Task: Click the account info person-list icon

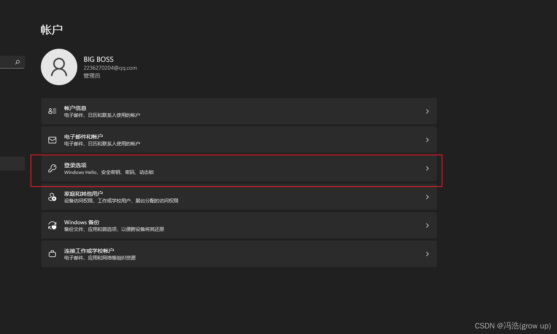Action: click(52, 111)
